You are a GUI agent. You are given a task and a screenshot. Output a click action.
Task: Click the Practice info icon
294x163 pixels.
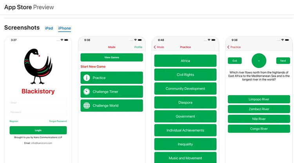[x=87, y=78]
